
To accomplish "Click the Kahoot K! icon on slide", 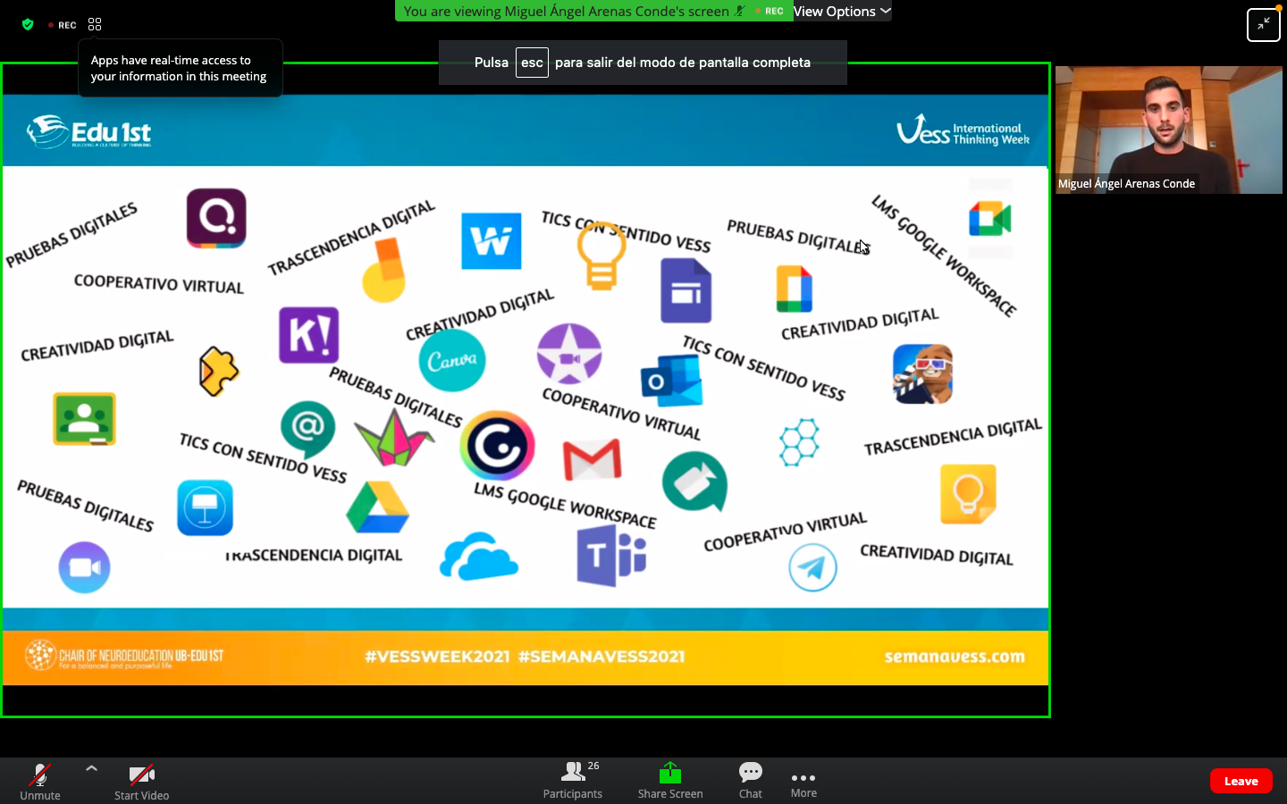I will [308, 335].
